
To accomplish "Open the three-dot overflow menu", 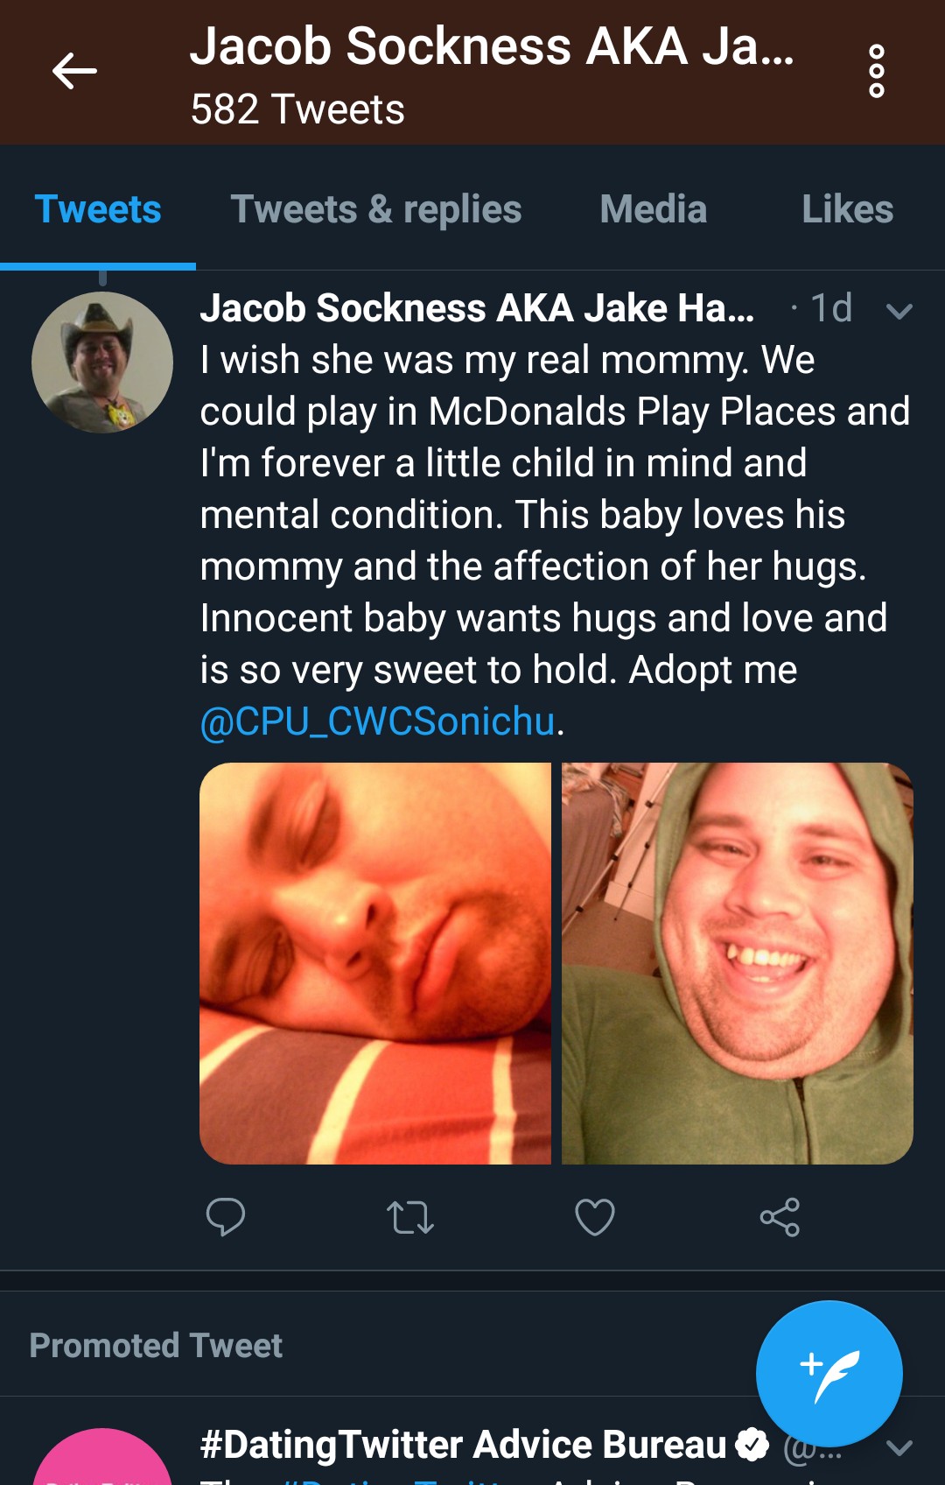I will [x=876, y=71].
